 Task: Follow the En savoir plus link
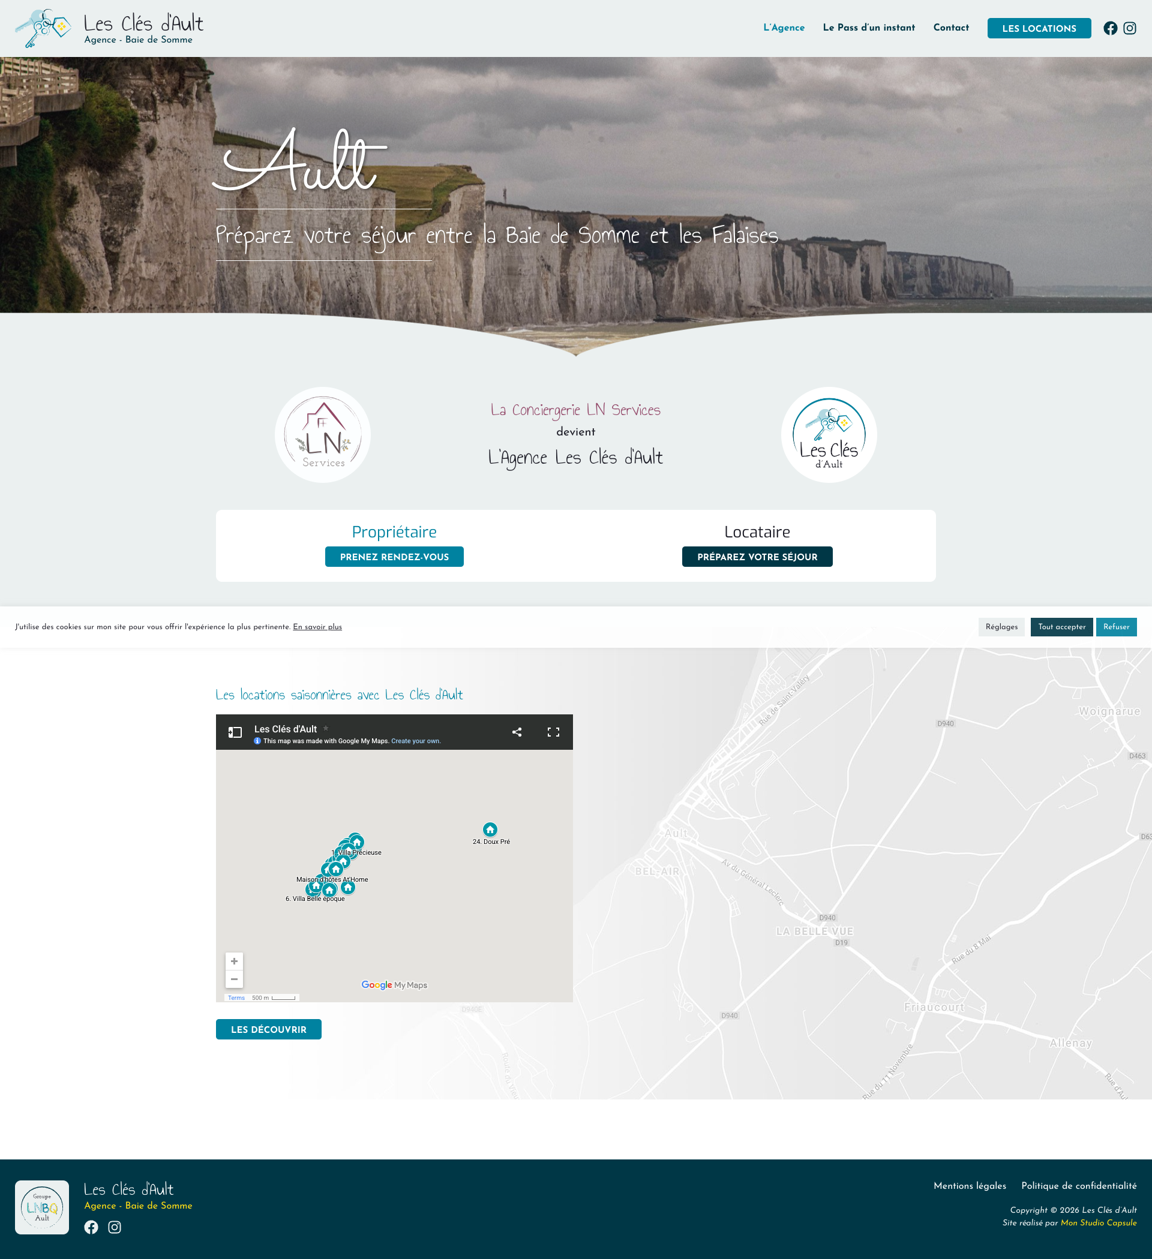pos(317,627)
